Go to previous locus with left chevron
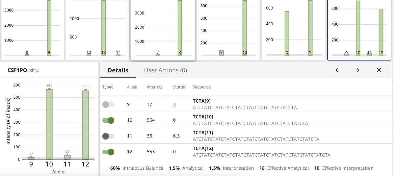 coord(337,70)
